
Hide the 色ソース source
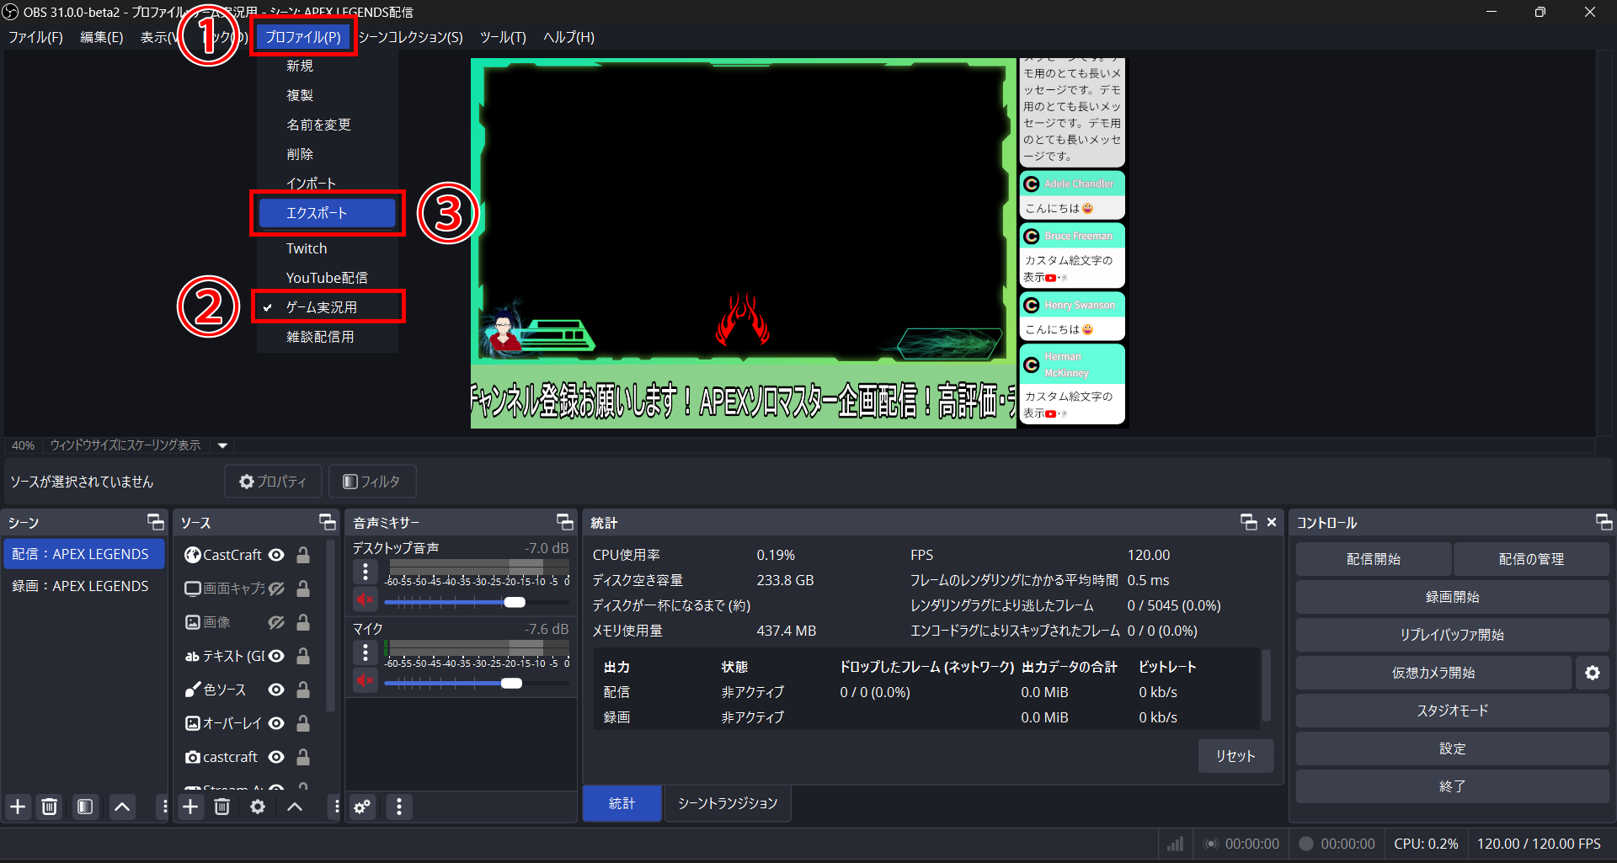pos(276,690)
